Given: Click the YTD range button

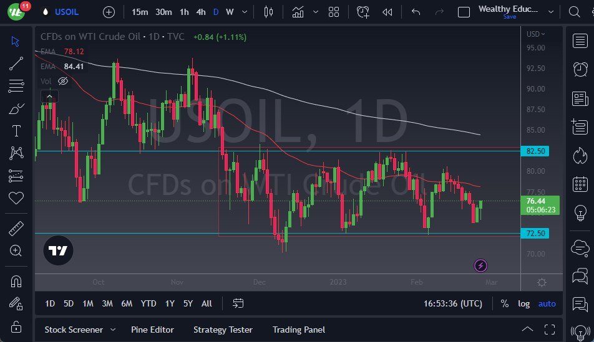Looking at the screenshot, I should click(x=148, y=303).
